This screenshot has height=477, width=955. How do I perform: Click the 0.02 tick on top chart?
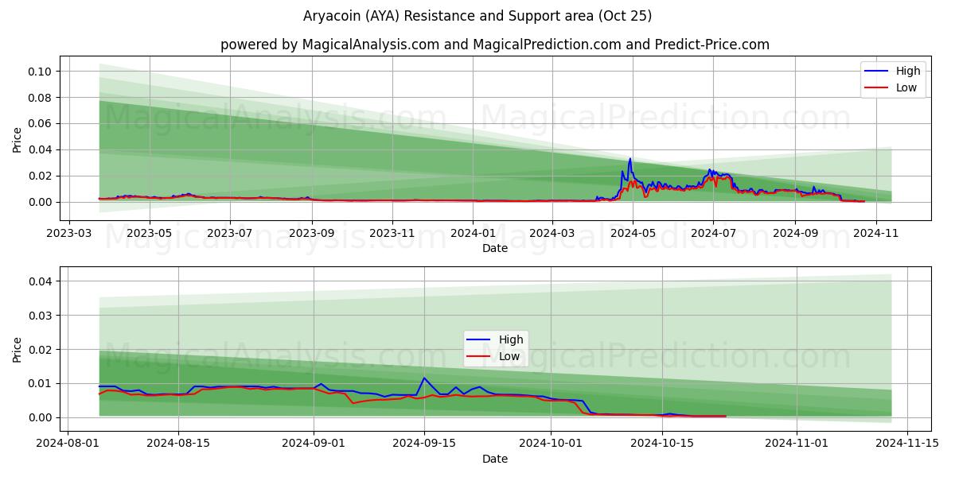click(x=41, y=176)
